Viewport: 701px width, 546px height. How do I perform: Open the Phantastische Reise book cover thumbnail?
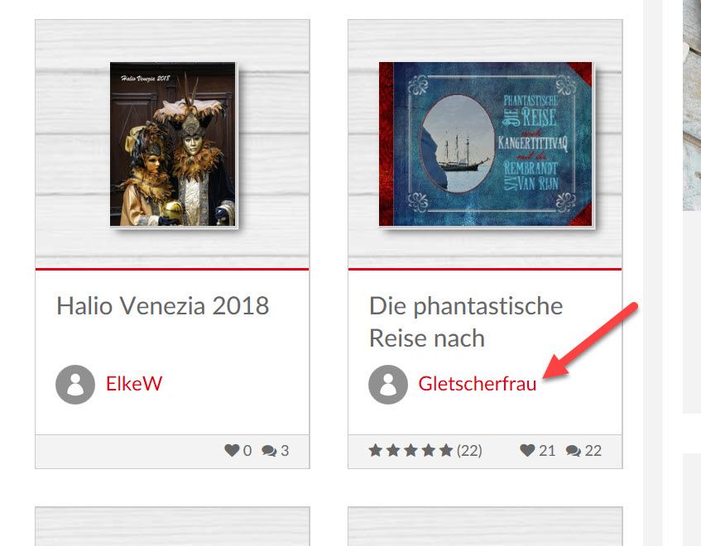coord(486,144)
